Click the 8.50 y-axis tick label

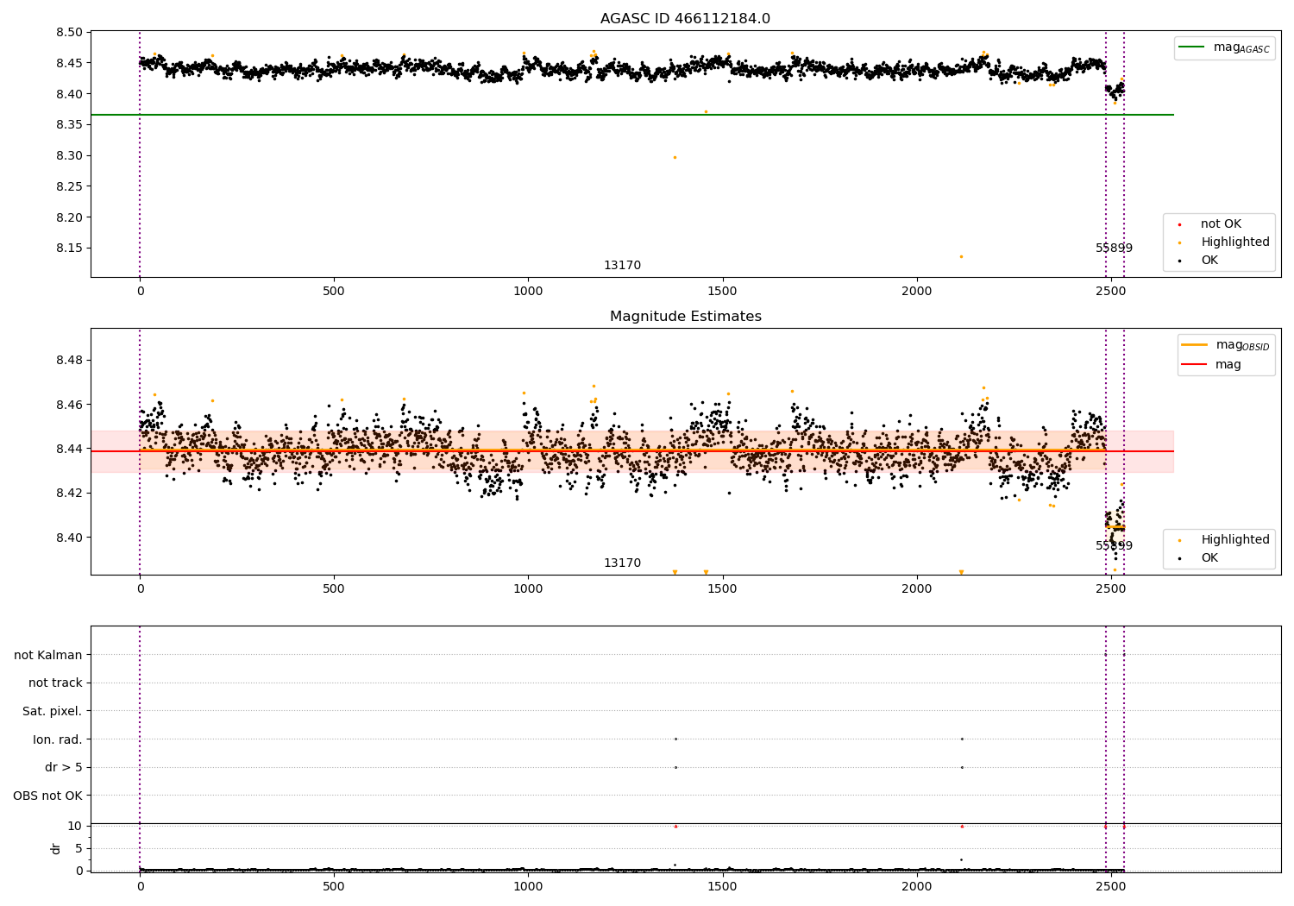tap(69, 33)
